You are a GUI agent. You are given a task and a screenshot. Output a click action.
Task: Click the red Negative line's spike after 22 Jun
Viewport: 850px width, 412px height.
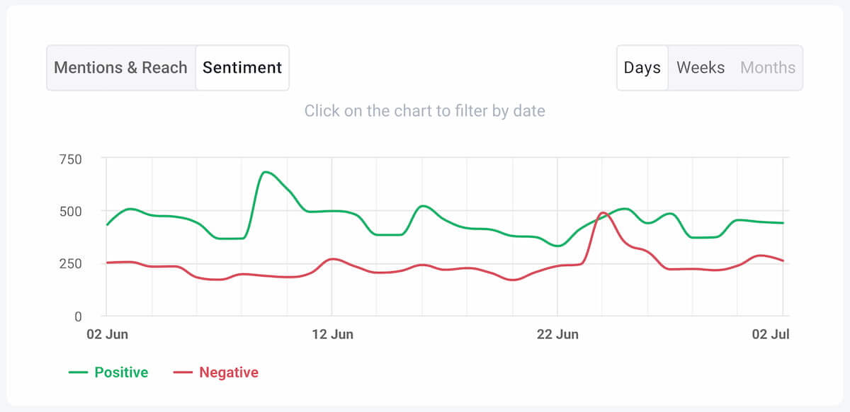point(602,212)
